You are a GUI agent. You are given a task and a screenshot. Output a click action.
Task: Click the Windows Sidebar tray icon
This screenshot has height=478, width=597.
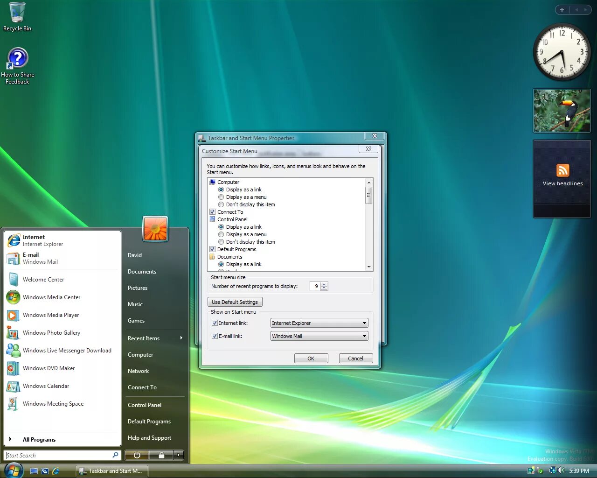(531, 471)
